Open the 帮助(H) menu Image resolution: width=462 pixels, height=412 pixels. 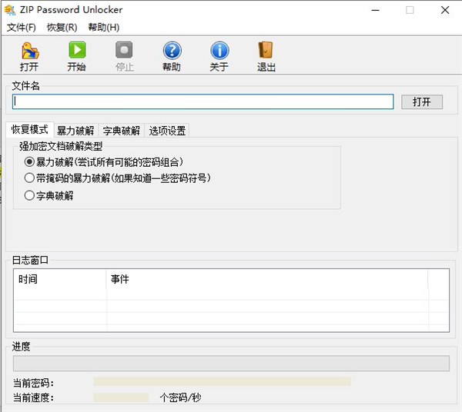104,28
